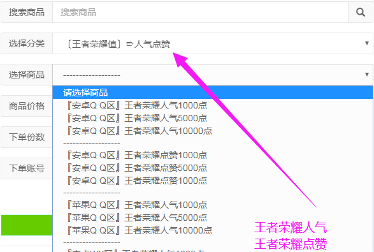Click the magnifier search icon button
The height and width of the screenshot is (252, 374).
click(x=361, y=12)
